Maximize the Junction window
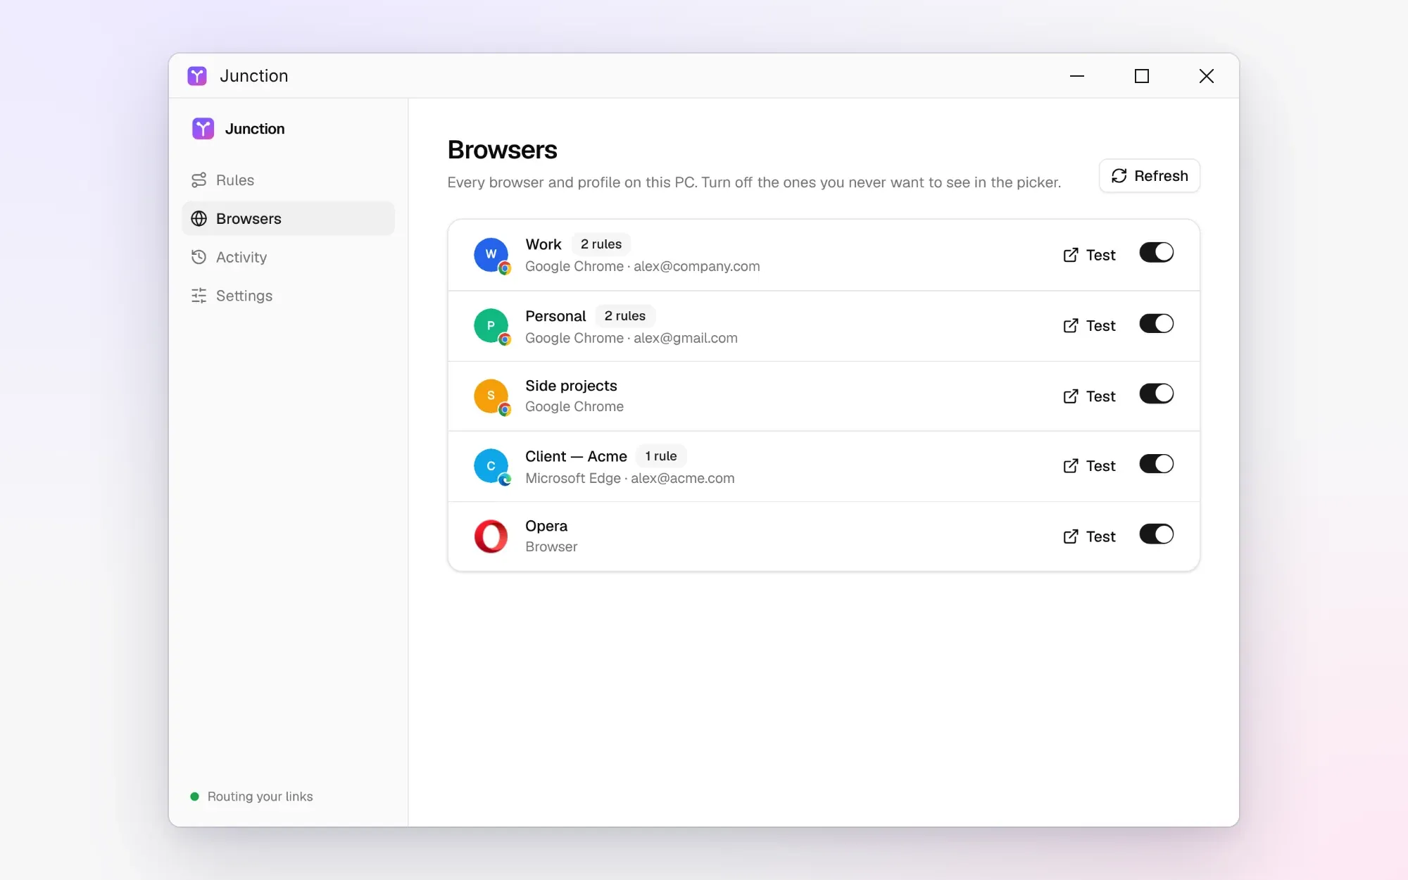 1142,76
